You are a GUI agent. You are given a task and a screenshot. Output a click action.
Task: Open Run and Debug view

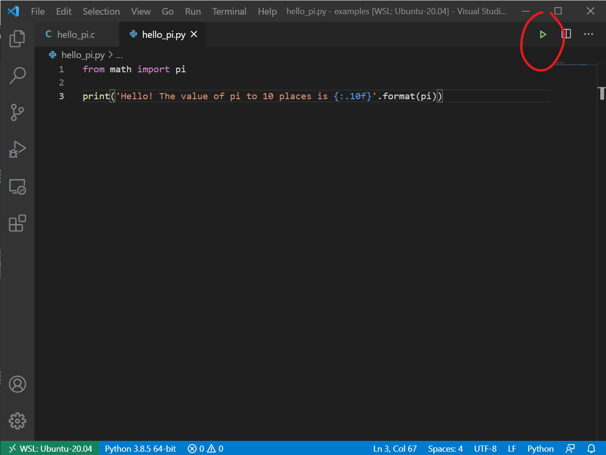17,149
